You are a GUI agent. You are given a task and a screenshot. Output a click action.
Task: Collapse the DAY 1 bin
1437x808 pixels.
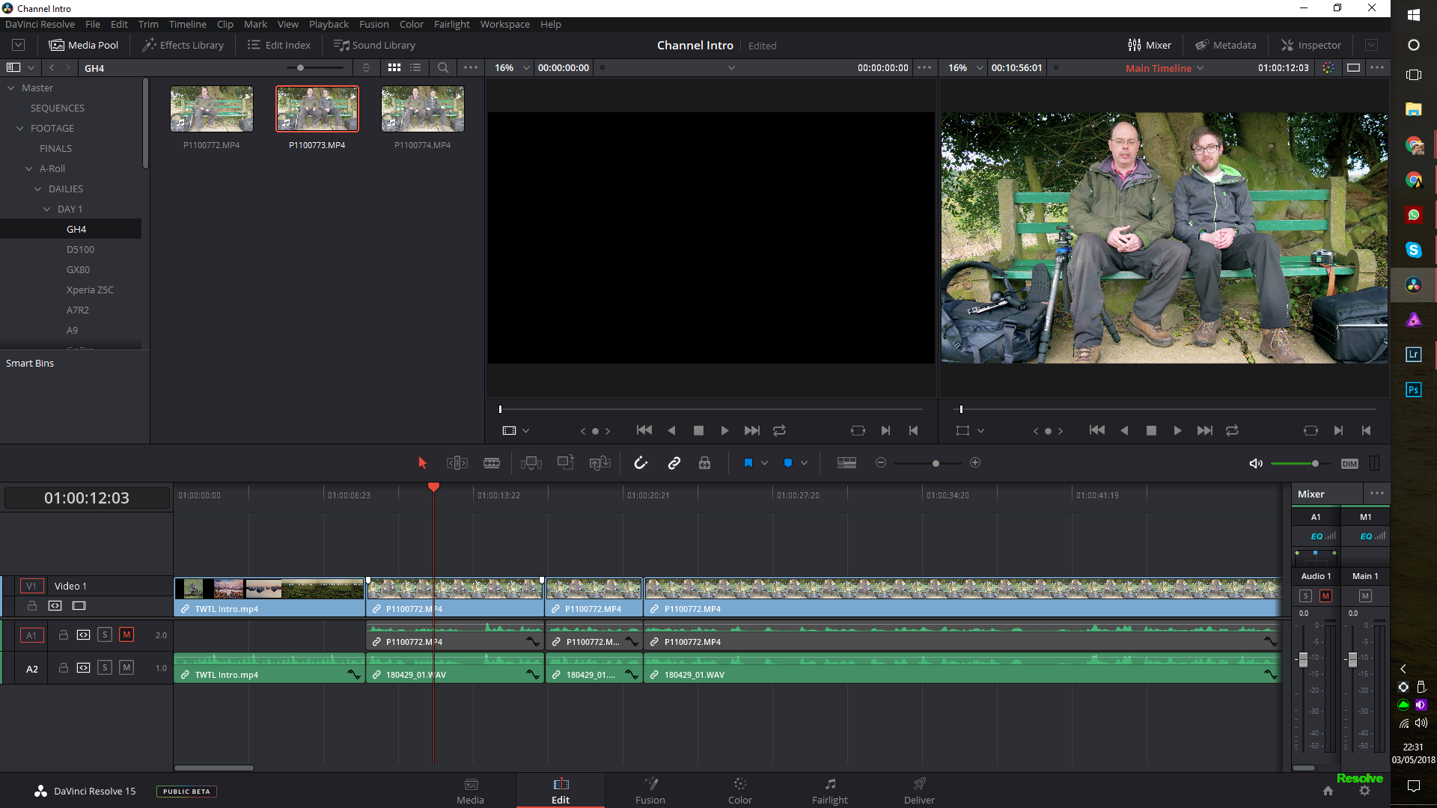click(47, 209)
